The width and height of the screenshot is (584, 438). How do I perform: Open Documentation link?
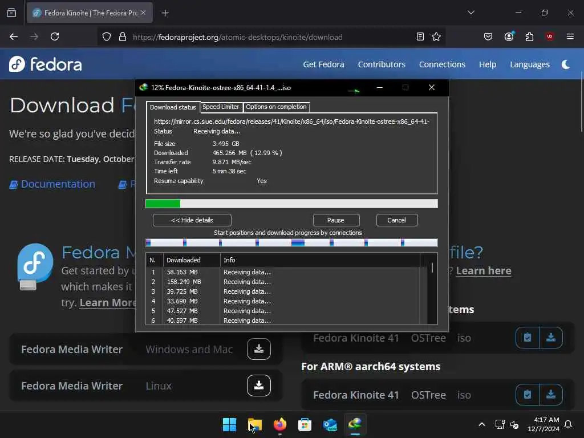click(x=52, y=184)
